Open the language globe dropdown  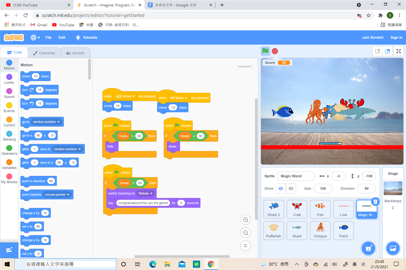tap(35, 37)
